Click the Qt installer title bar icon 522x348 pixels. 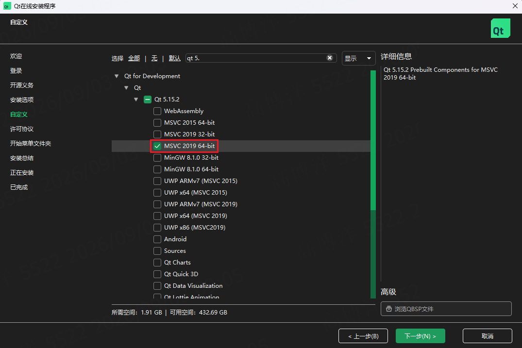point(7,6)
